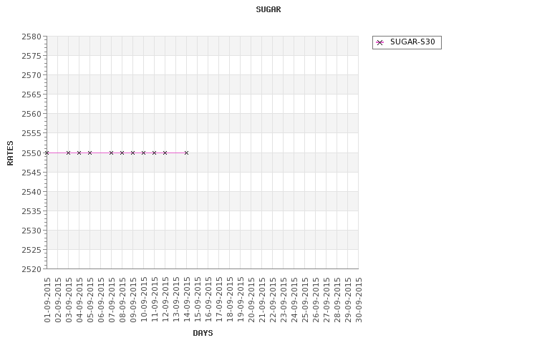
Task: Click the RATES axis label
Action: (10, 153)
